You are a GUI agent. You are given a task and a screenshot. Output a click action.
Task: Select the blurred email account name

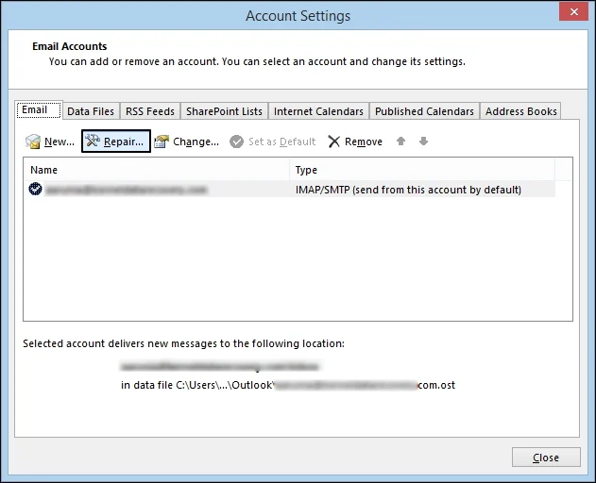(126, 190)
